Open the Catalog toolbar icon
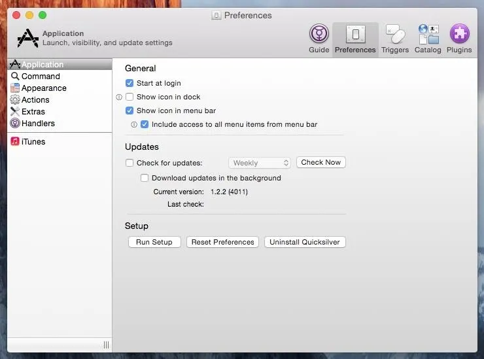This screenshot has height=359, width=484. coord(428,34)
